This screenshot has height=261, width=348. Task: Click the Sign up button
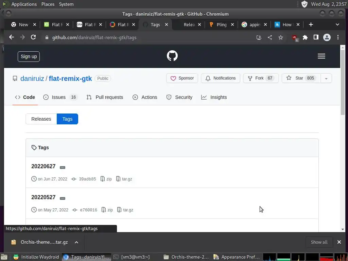(x=29, y=57)
